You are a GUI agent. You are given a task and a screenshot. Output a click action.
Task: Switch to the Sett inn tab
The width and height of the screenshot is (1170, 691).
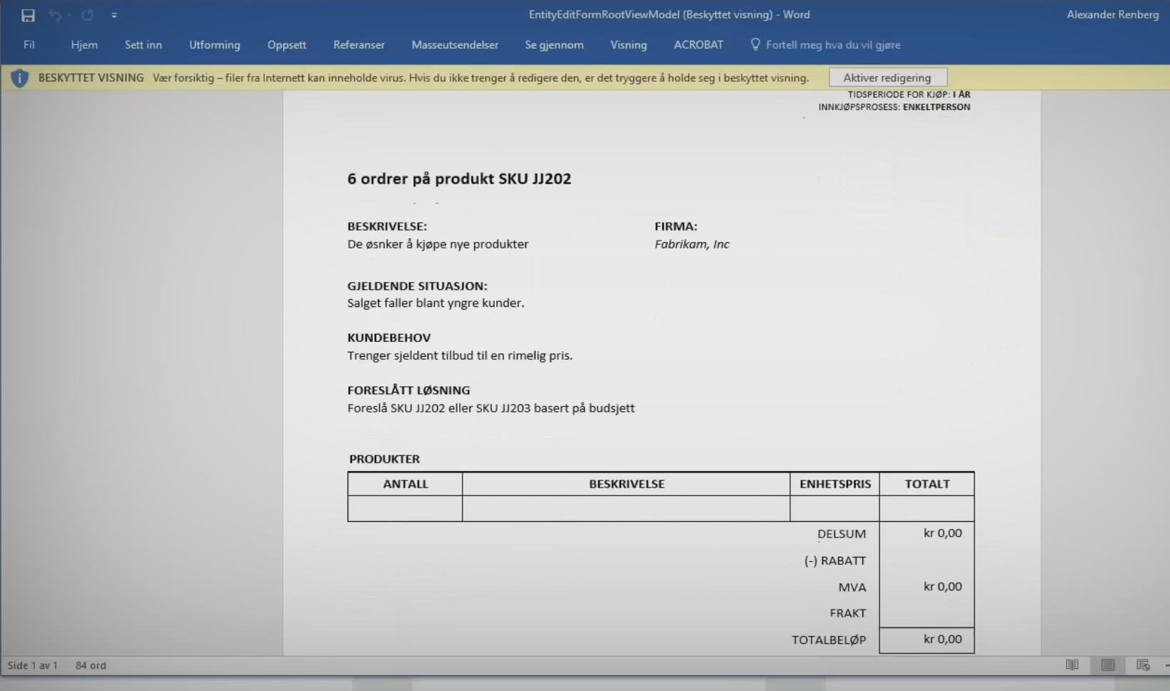click(143, 44)
